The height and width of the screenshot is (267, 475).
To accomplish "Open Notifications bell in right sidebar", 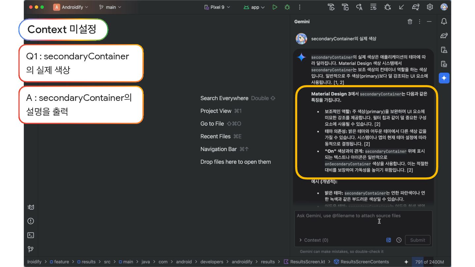I will click(444, 21).
